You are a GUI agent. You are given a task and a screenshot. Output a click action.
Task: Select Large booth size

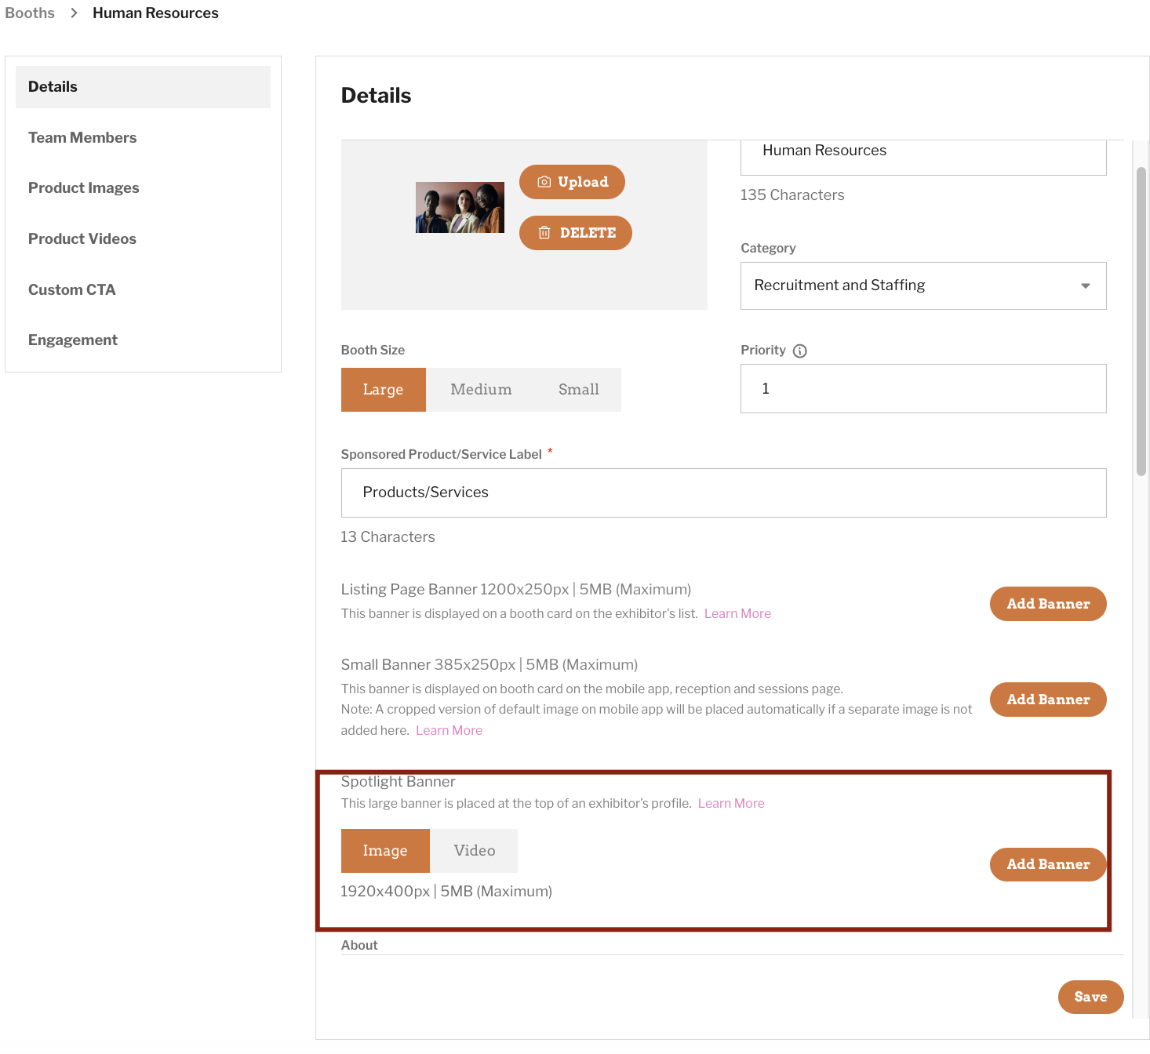[x=383, y=390]
